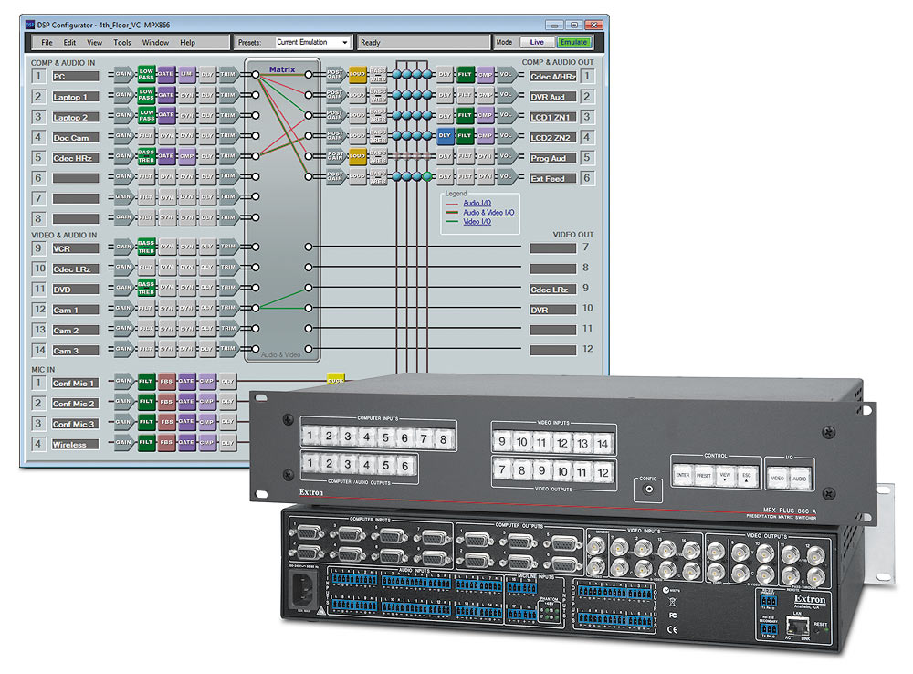The image size is (913, 674).
Task: Open the Edit menu
Action: pos(70,43)
